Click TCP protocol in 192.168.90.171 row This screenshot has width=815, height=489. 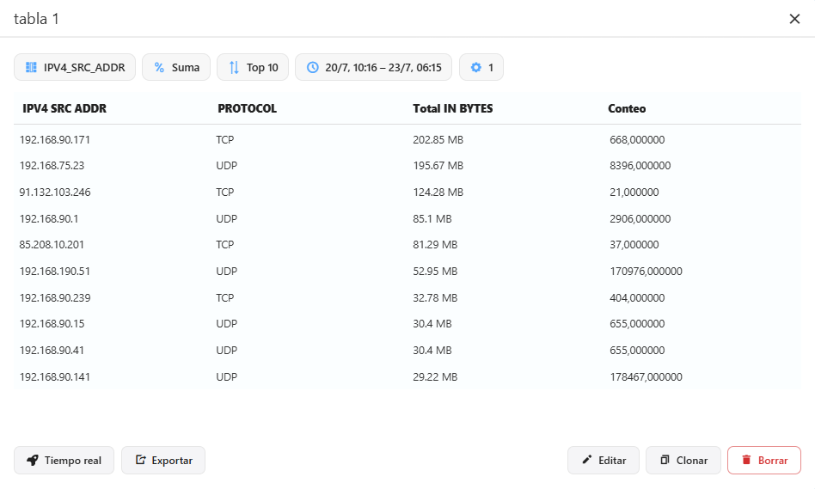click(x=225, y=140)
